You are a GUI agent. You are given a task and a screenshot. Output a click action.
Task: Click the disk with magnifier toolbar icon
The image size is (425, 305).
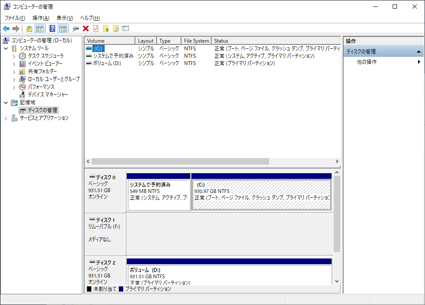75,28
